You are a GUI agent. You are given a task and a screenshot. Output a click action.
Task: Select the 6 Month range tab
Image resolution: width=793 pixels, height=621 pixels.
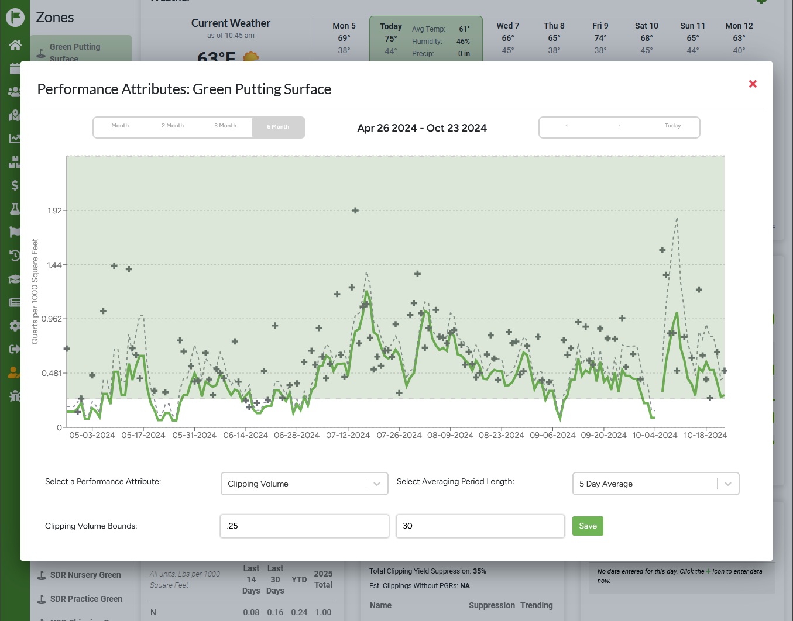click(278, 127)
